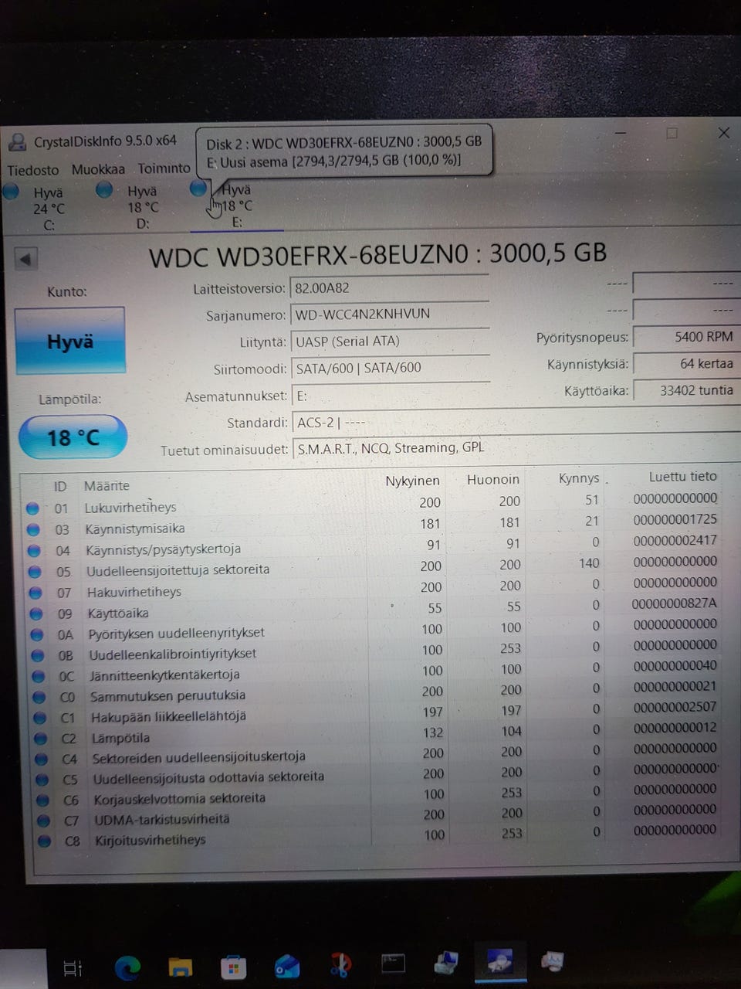Select the Uudelleensijoitusta odottavia sektoreita row text
This screenshot has height=989, width=741.
208,777
